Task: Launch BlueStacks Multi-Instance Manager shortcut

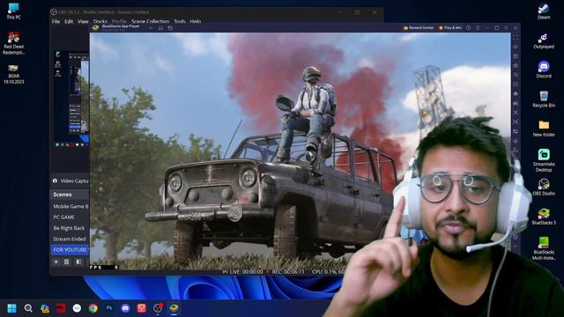Action: 544,248
